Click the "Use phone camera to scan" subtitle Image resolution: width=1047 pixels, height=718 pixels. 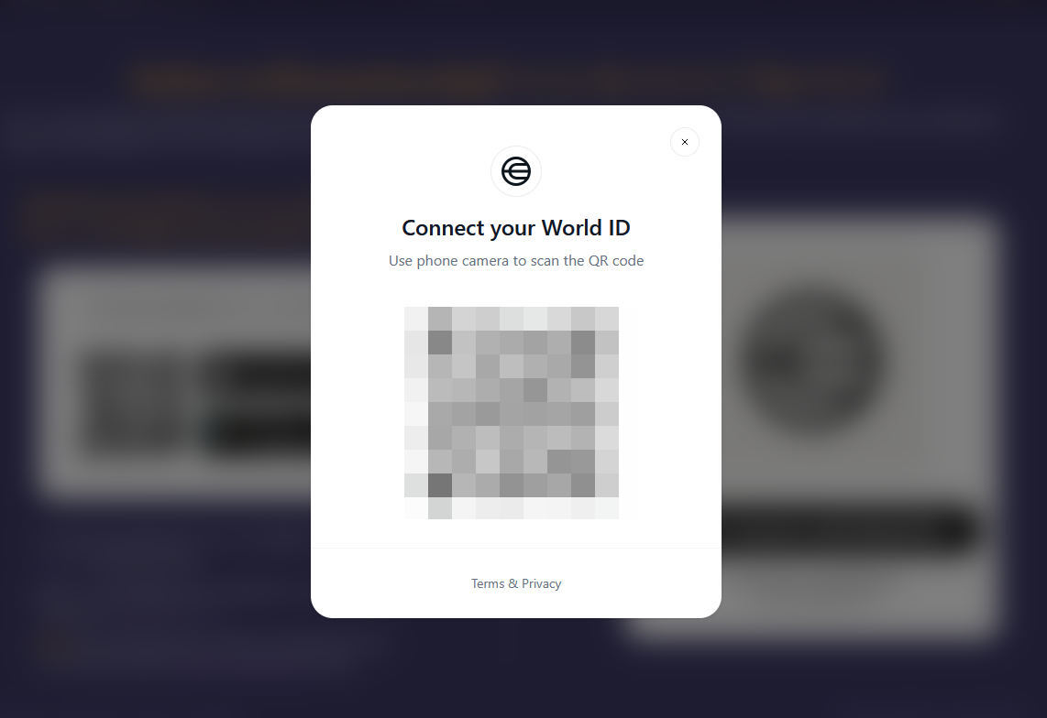[x=516, y=261]
